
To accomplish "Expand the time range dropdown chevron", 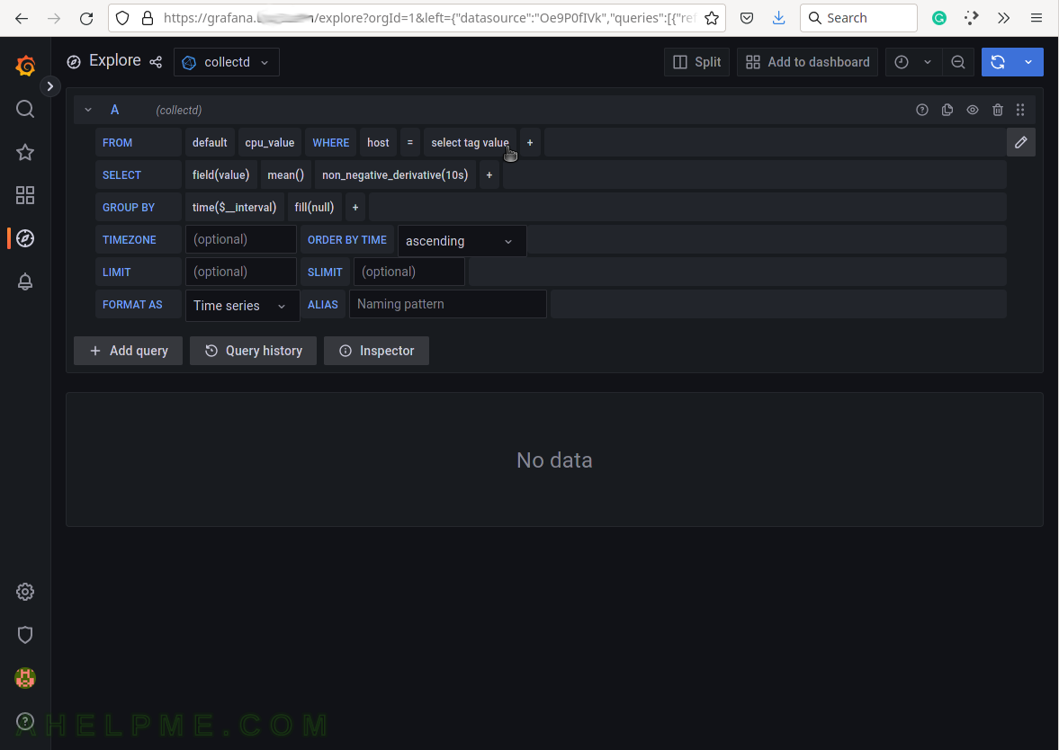I will tap(928, 62).
